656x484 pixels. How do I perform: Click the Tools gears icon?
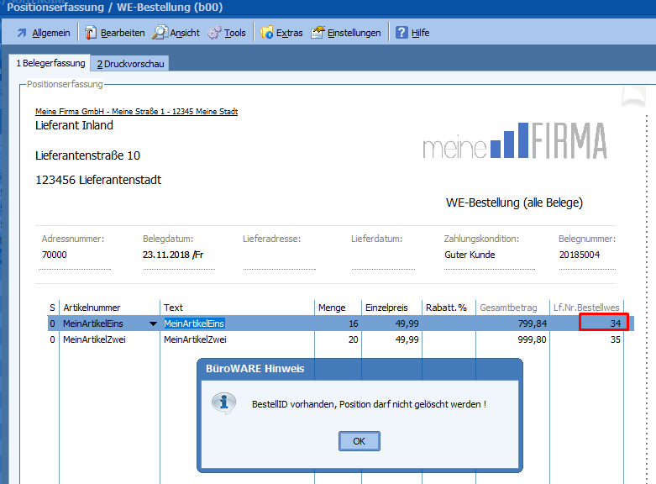click(214, 33)
